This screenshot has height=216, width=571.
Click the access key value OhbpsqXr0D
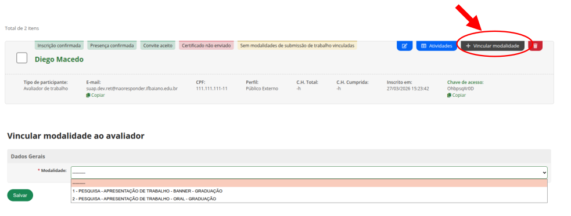(x=460, y=89)
